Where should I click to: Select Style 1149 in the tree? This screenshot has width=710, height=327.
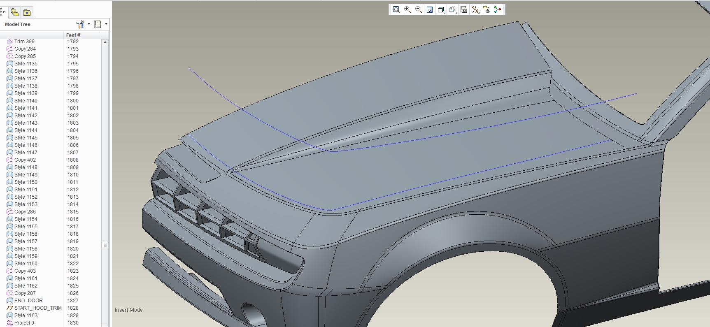click(26, 175)
